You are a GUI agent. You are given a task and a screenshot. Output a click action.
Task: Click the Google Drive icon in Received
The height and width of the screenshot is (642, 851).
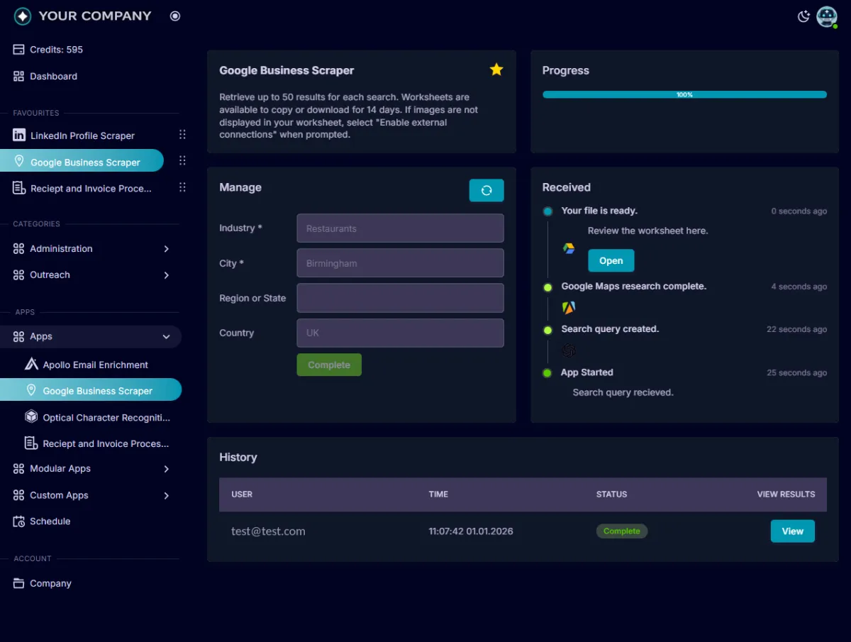click(x=569, y=248)
